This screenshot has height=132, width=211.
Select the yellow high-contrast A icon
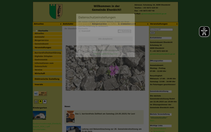pyautogui.click(x=40, y=102)
